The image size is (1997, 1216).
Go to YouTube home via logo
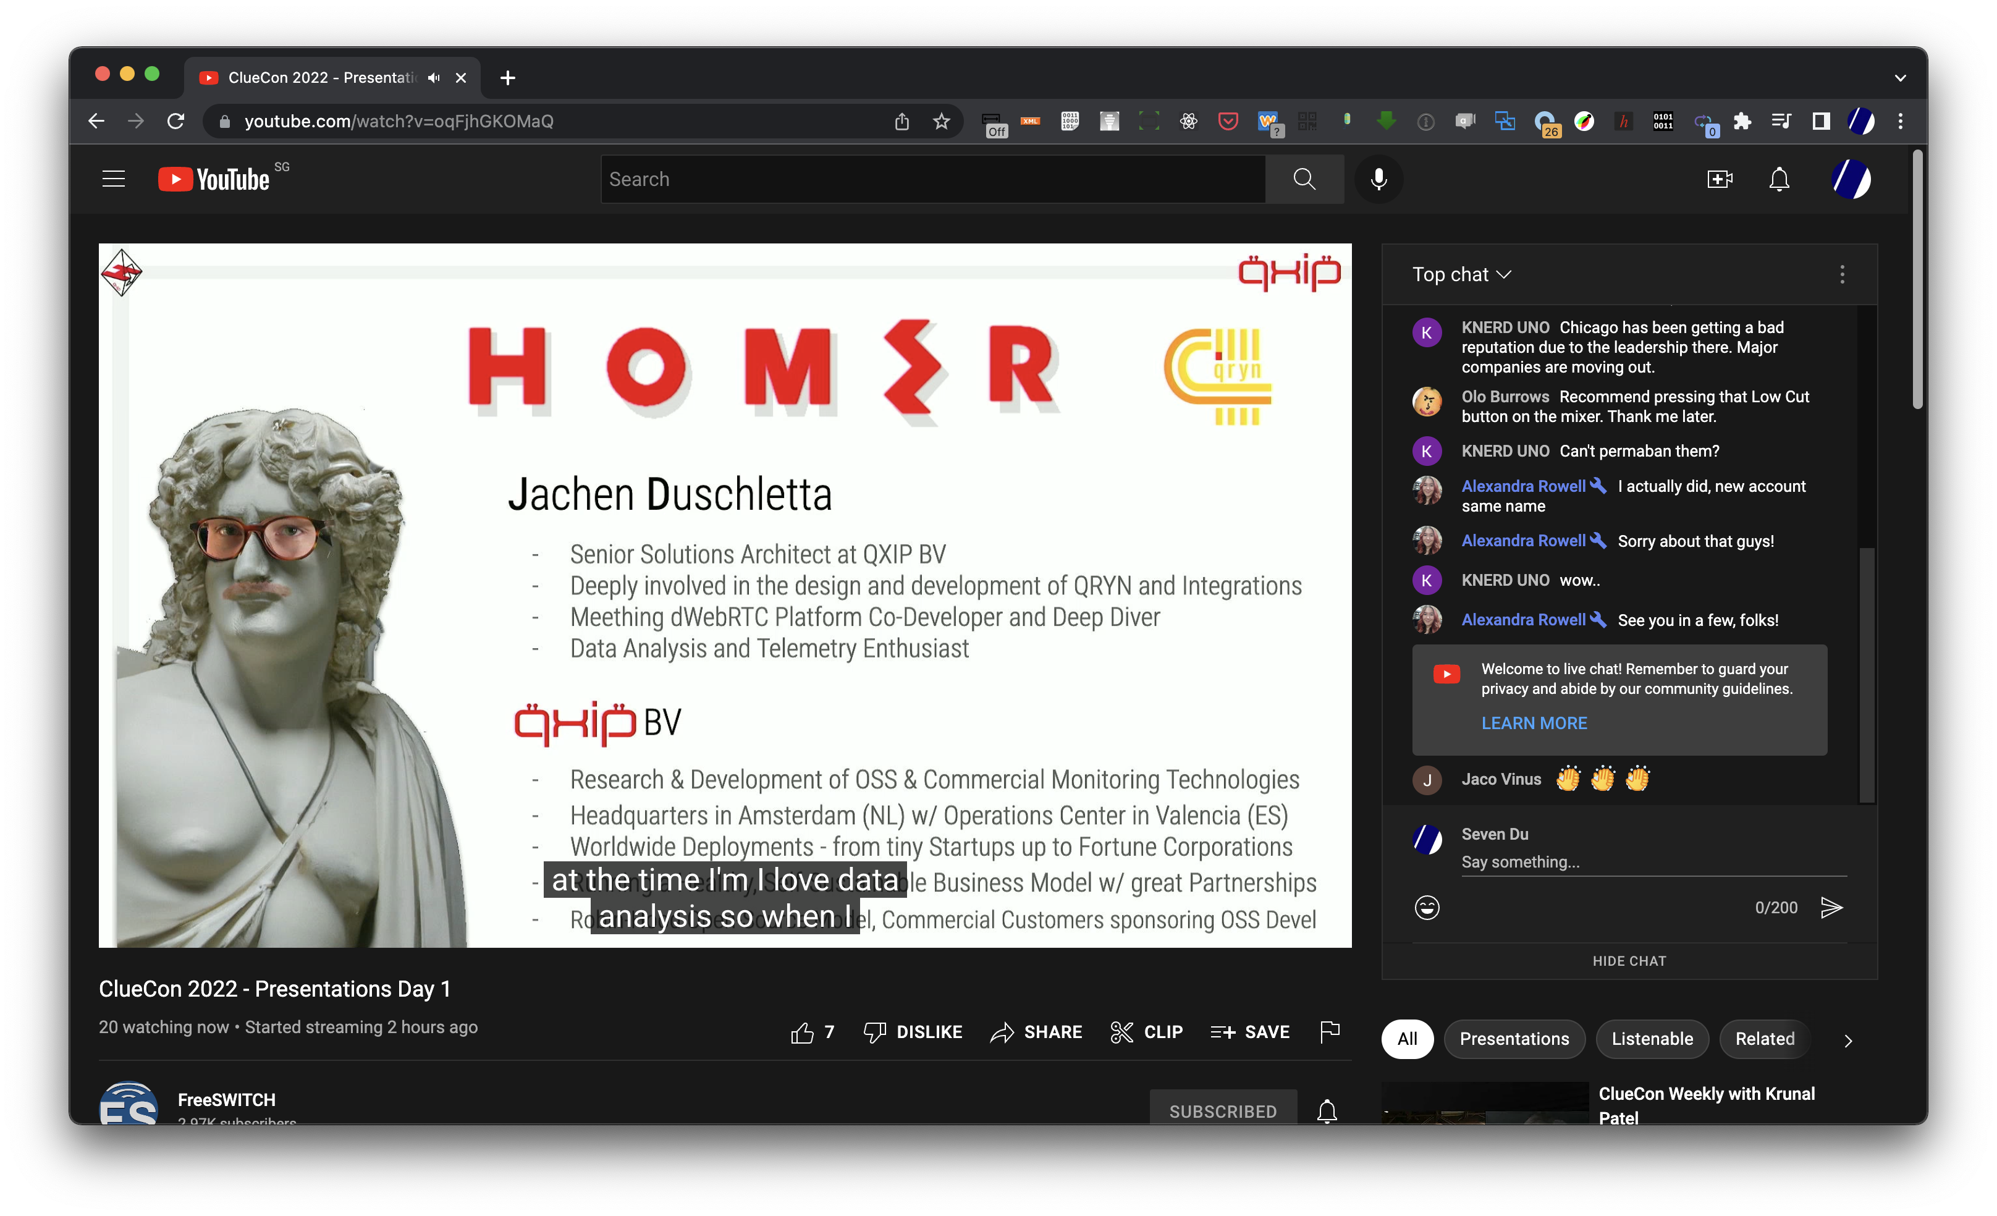pos(214,179)
